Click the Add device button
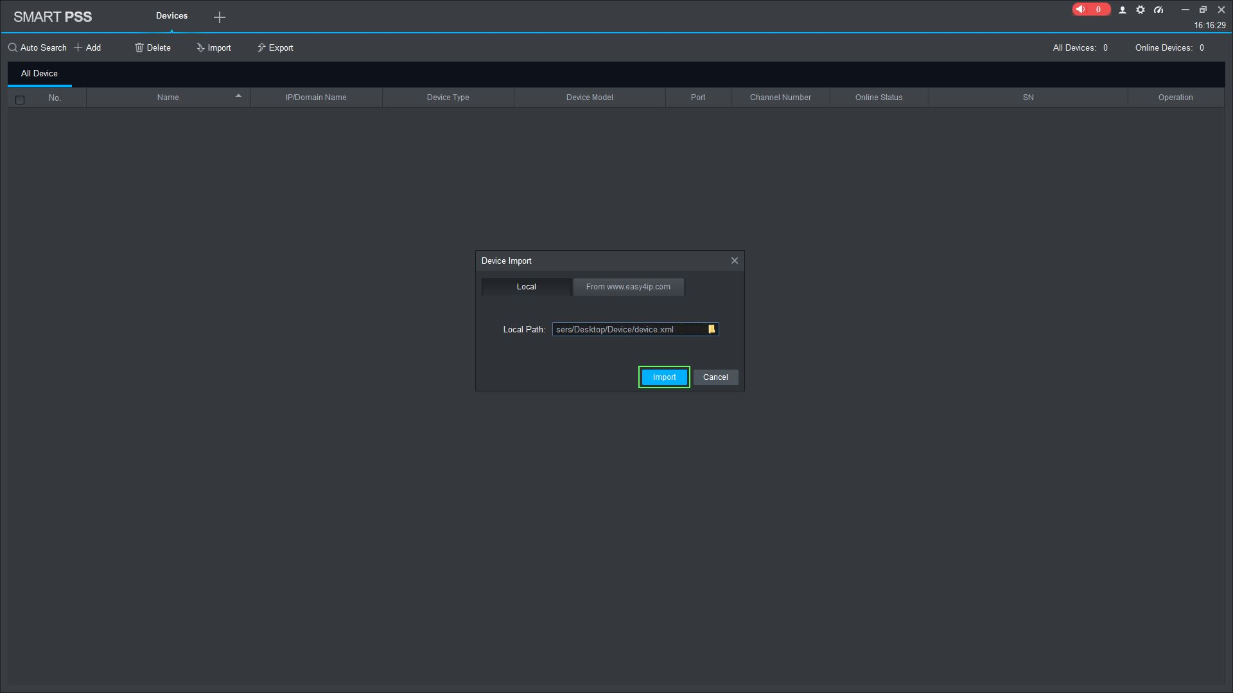 pos(87,47)
